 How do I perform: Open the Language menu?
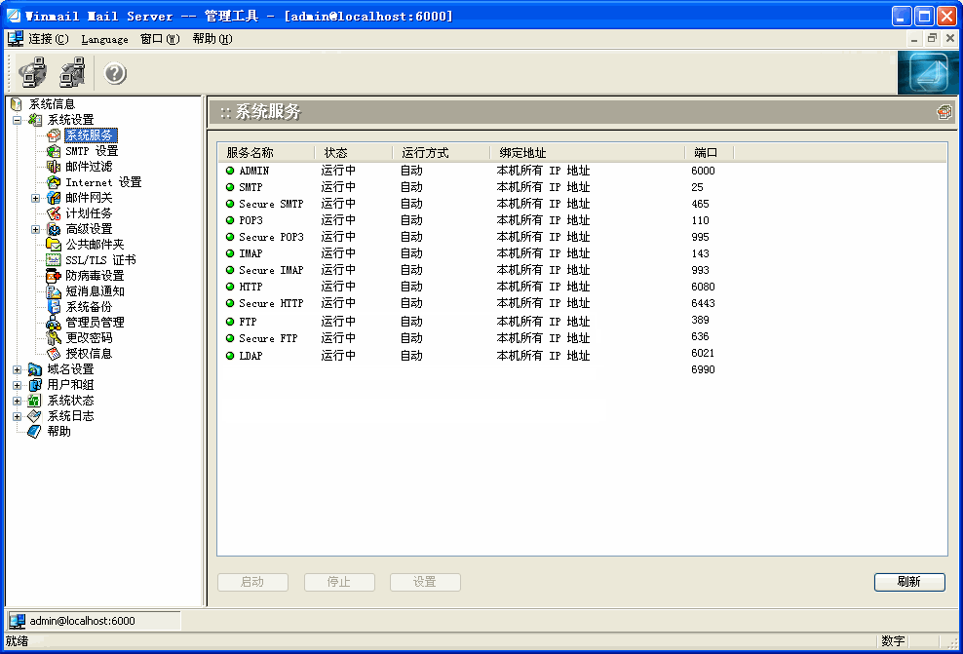coord(104,39)
